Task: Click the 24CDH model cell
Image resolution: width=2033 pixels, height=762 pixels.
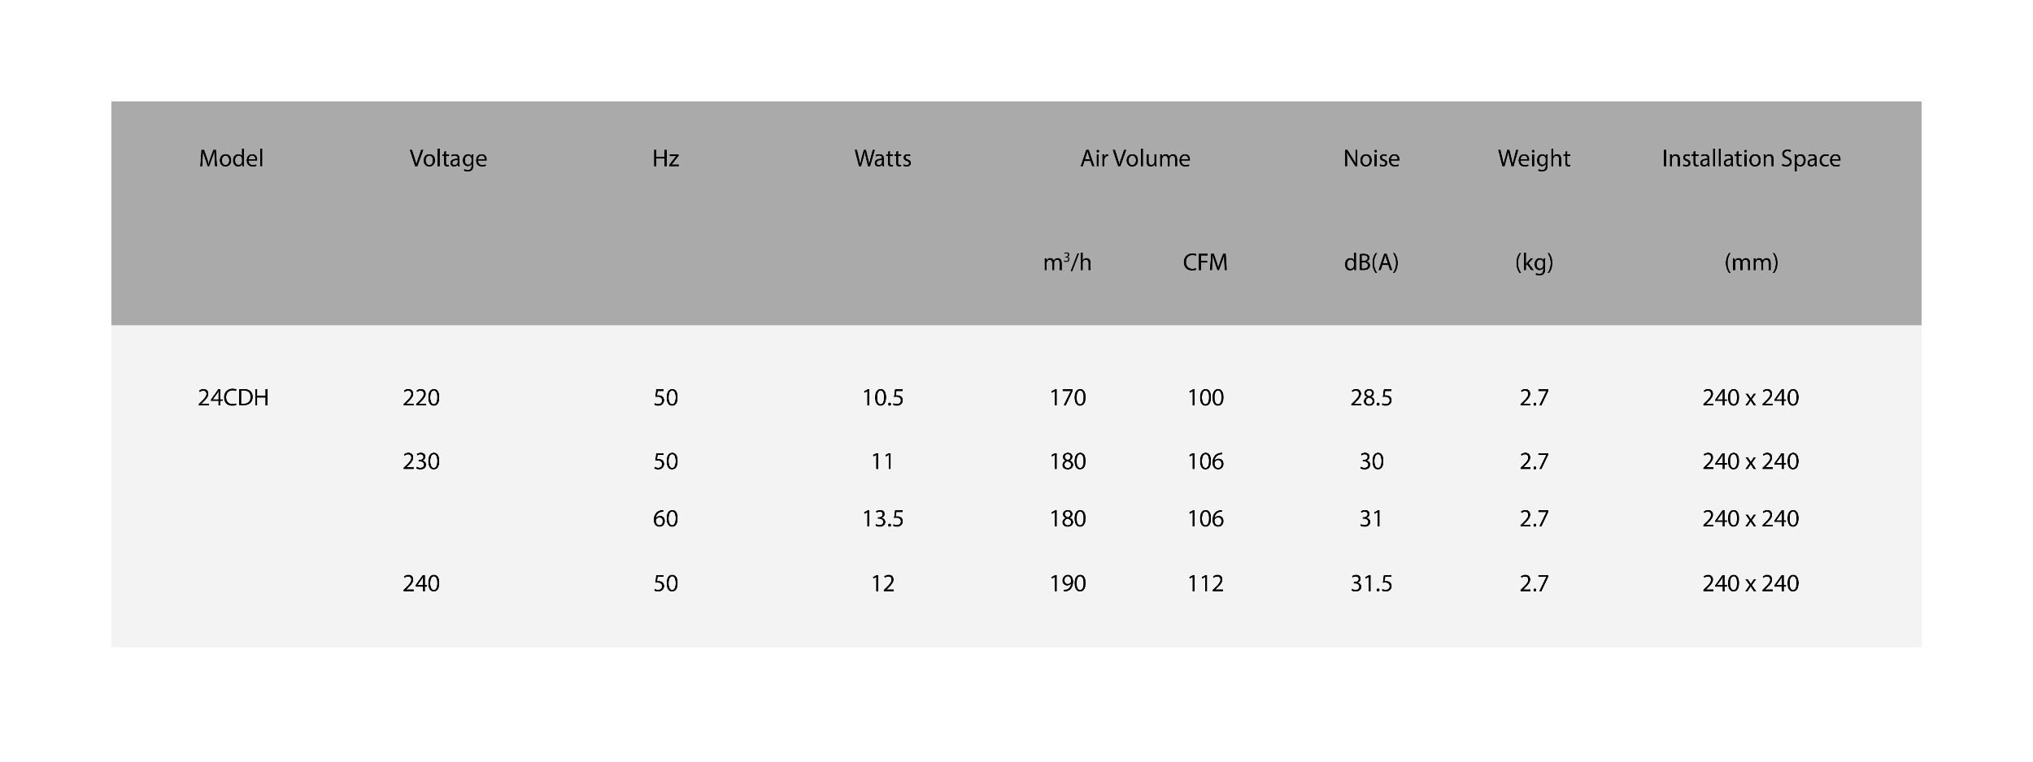Action: pos(233,397)
